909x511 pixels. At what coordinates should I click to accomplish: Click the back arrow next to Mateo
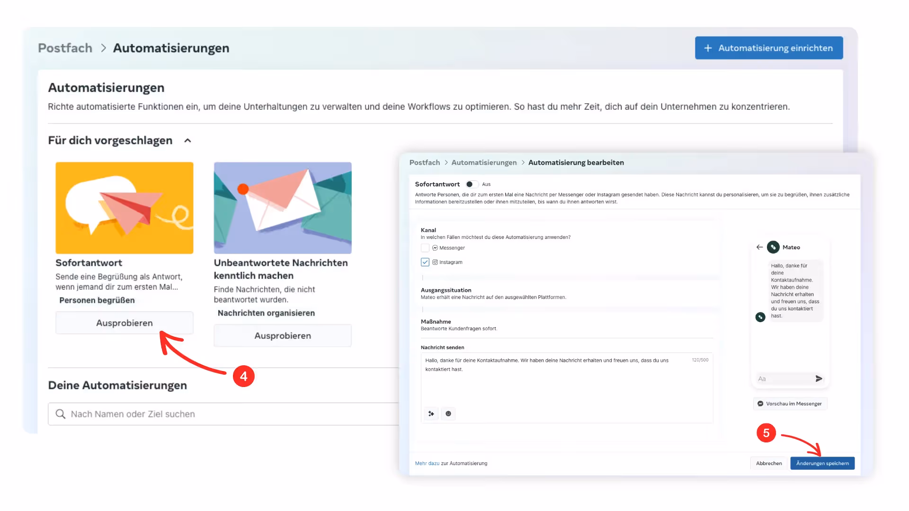[759, 247]
